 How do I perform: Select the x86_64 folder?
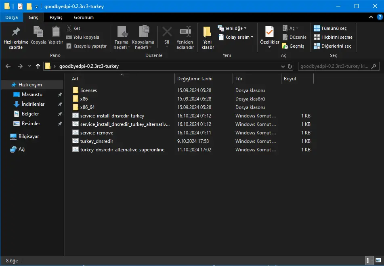[x=87, y=107]
